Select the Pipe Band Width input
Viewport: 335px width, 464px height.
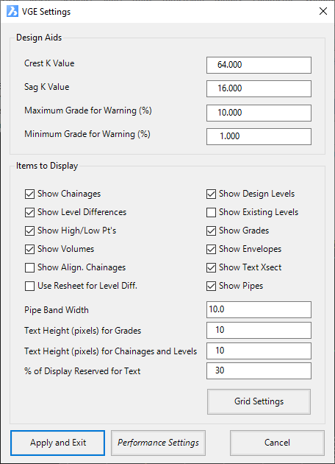pos(259,309)
